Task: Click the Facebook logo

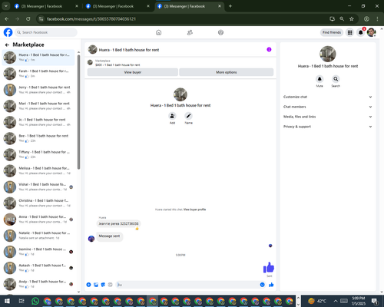Action: pos(8,32)
